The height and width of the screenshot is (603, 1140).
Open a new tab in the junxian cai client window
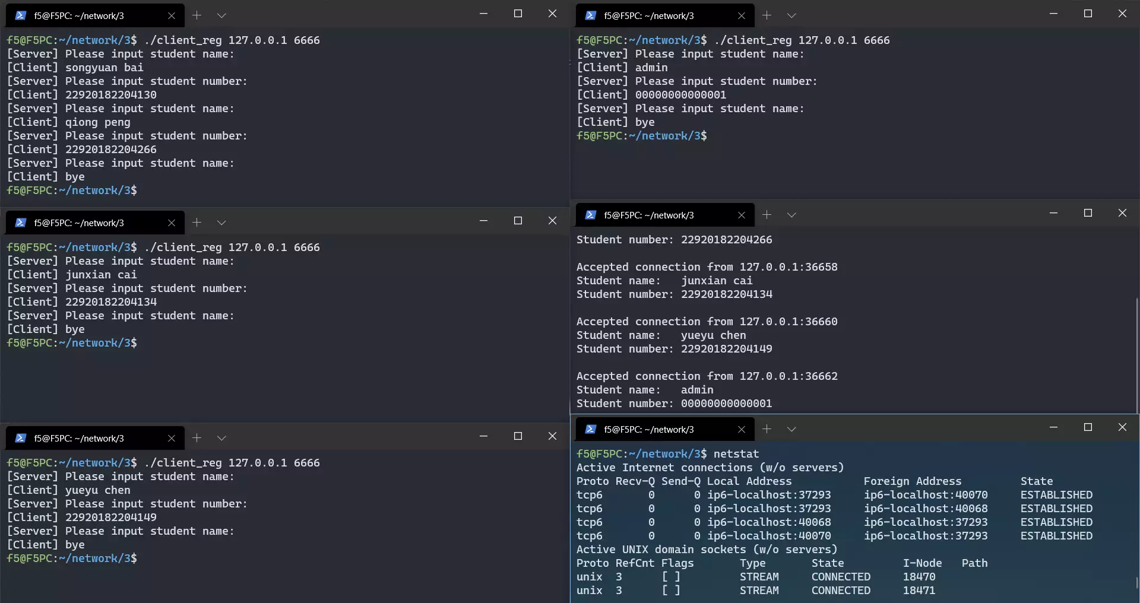tap(197, 223)
